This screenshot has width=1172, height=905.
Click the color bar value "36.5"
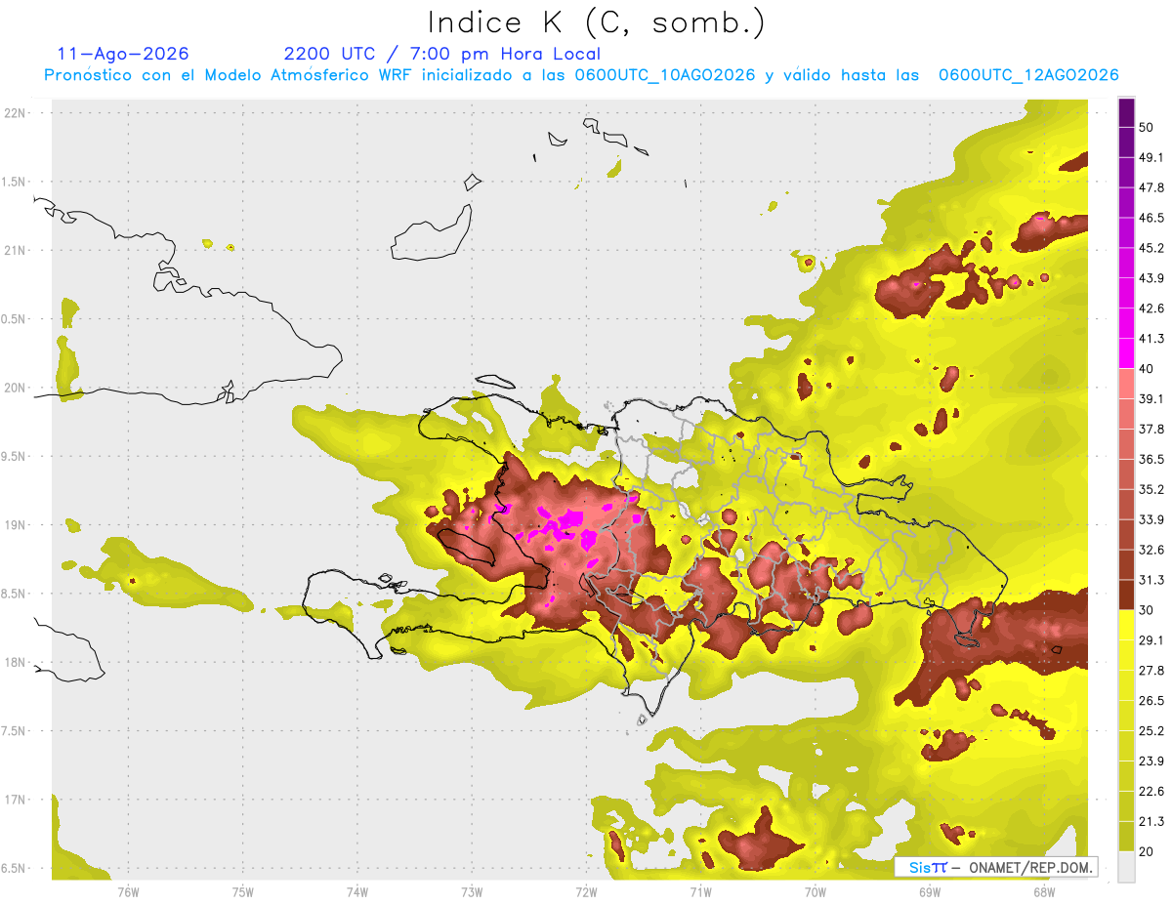pyautogui.click(x=1151, y=459)
